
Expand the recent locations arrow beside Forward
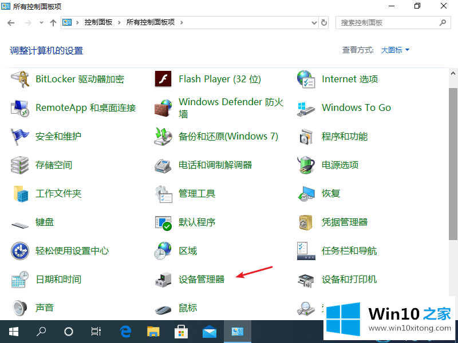tap(41, 23)
